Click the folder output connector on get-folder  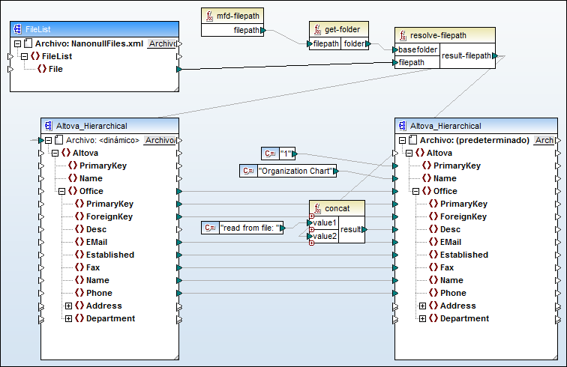[367, 44]
